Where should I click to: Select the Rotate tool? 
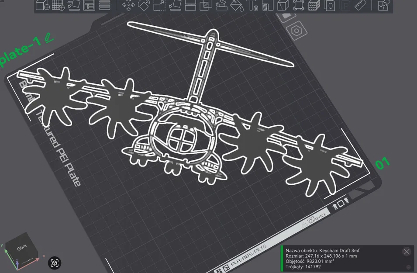coord(145,6)
